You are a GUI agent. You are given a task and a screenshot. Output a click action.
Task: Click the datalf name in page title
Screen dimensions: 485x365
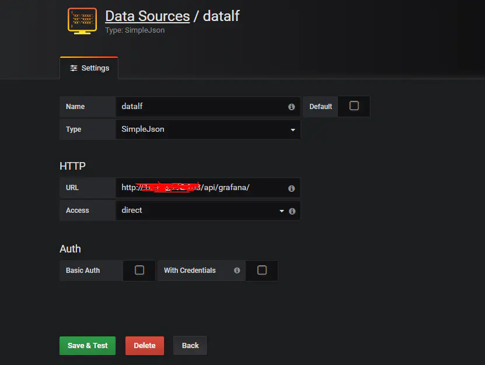[221, 16]
